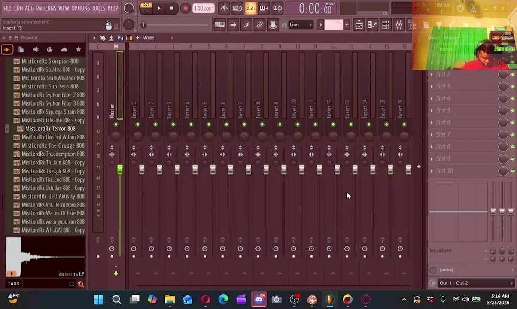
Task: Open the Out 1 - Out 2 output dropdown
Action: tap(475, 283)
